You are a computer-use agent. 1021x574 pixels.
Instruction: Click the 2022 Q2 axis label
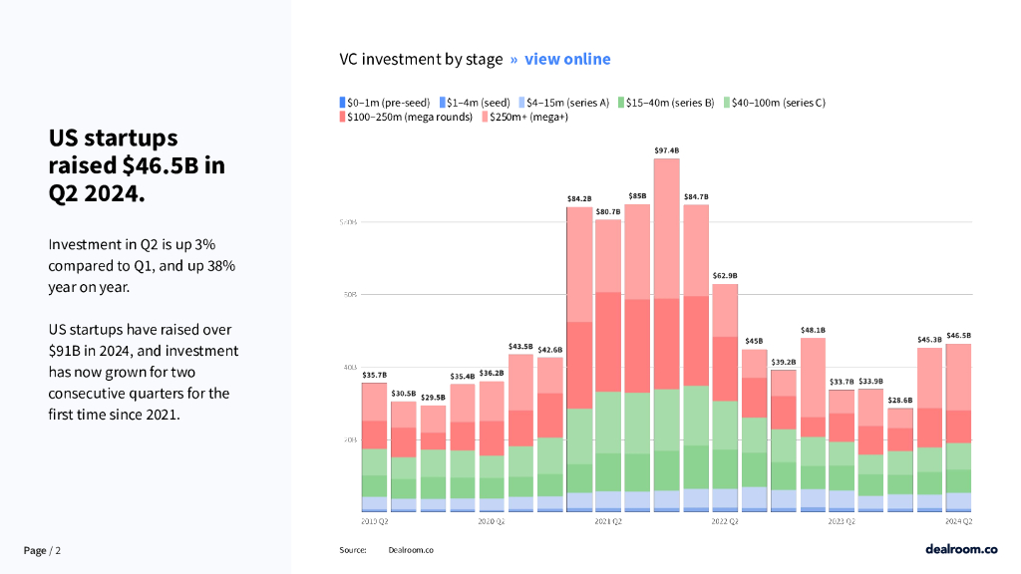click(x=725, y=521)
